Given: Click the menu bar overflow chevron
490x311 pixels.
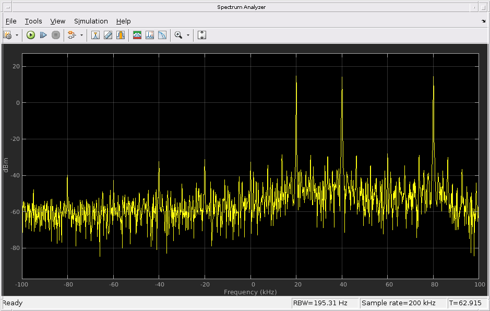Looking at the screenshot, I should 483,21.
